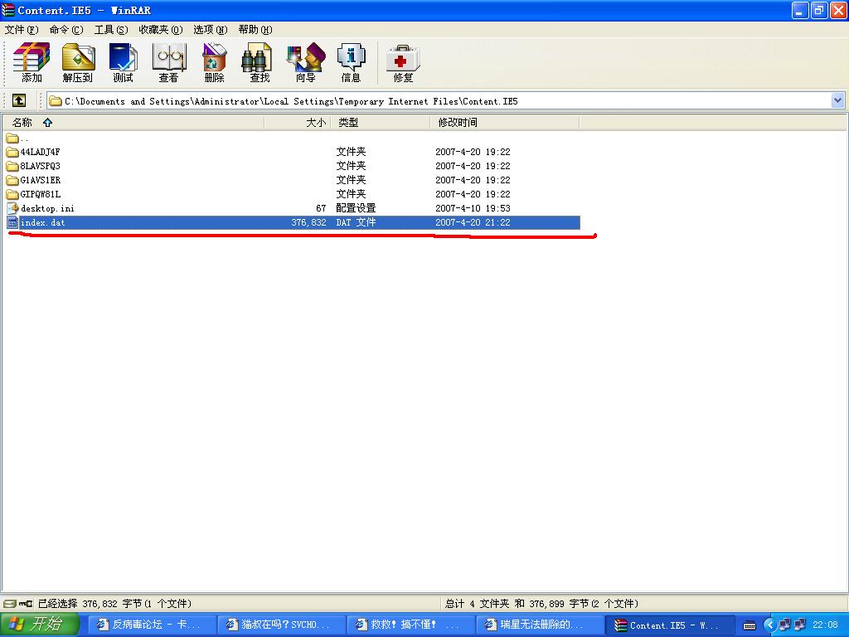Select the desktop.ini file name

(47, 208)
